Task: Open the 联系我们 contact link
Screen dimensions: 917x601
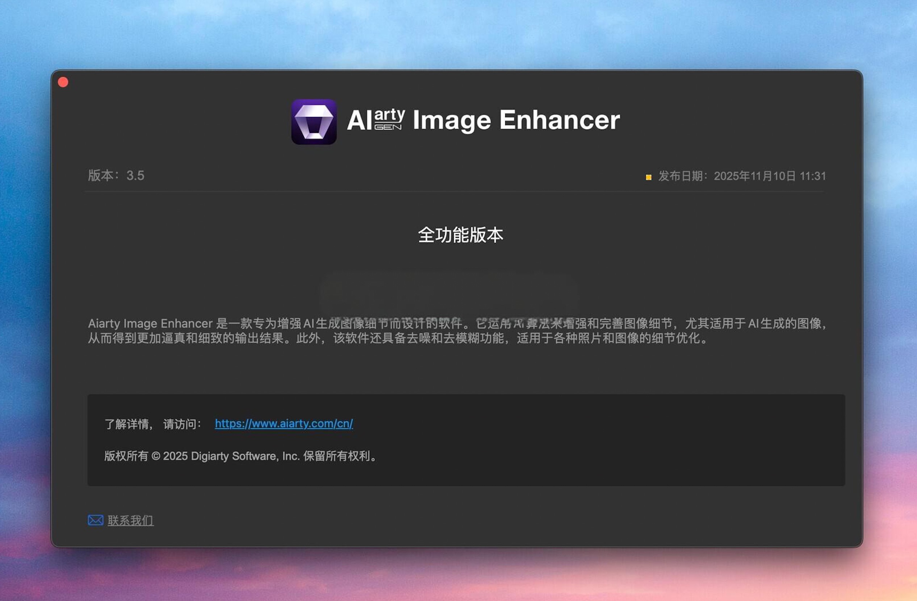Action: 131,521
